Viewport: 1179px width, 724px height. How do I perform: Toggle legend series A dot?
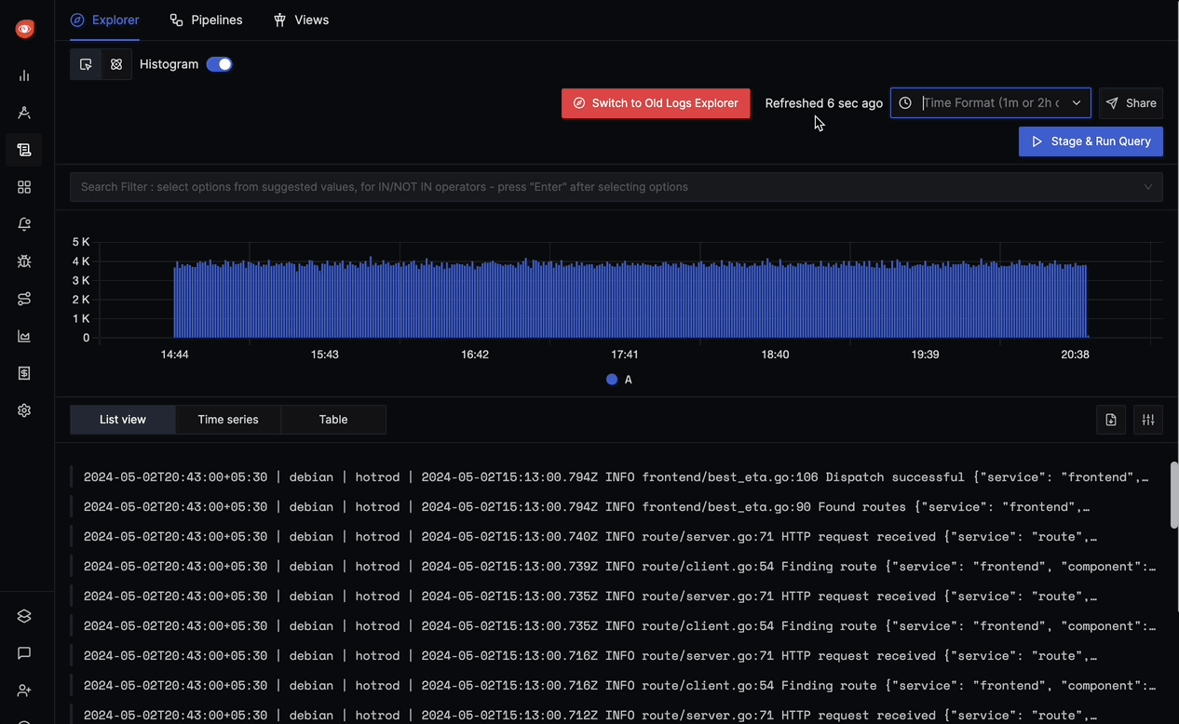coord(612,380)
